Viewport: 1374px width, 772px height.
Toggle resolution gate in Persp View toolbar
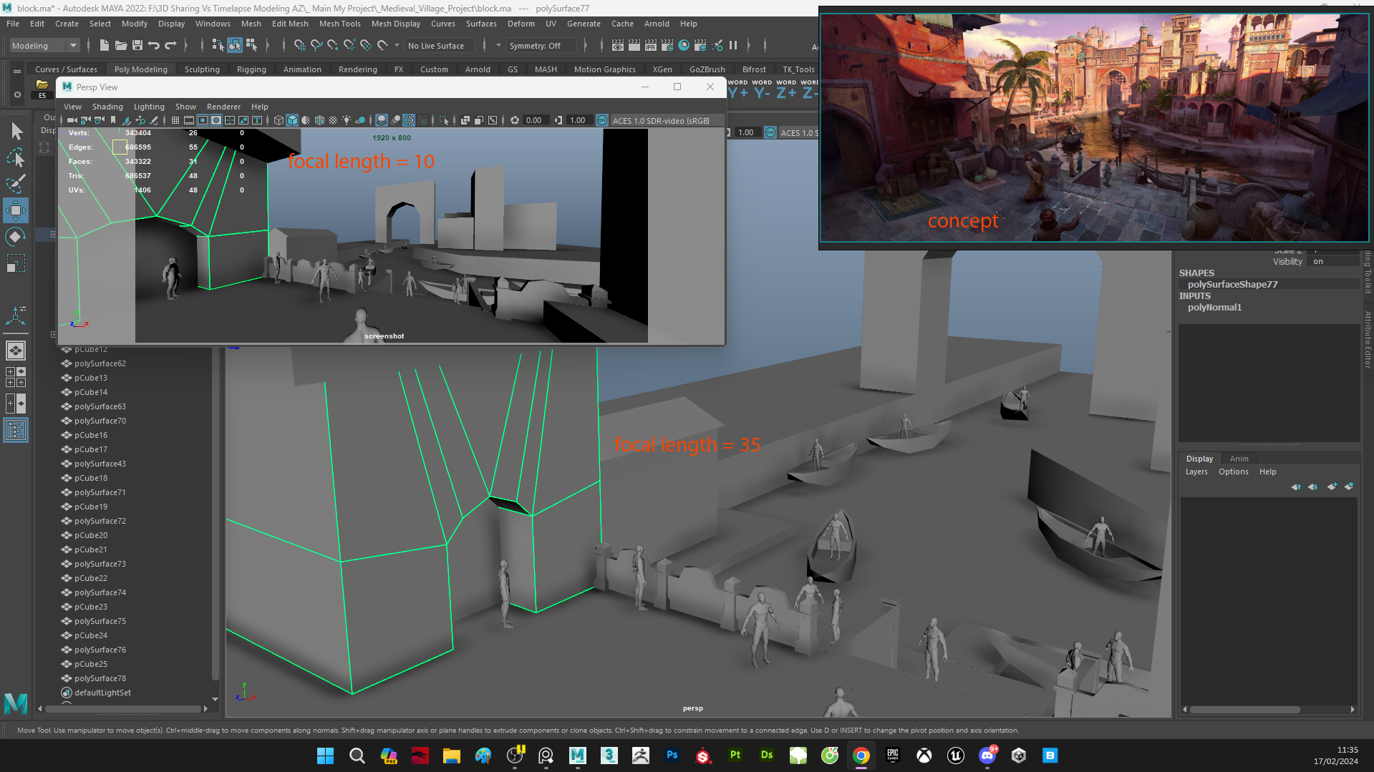[x=203, y=120]
